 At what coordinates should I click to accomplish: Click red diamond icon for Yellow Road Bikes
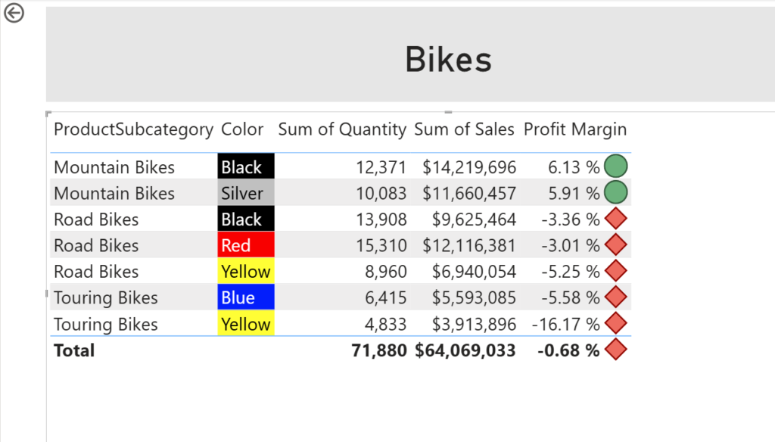(x=616, y=272)
